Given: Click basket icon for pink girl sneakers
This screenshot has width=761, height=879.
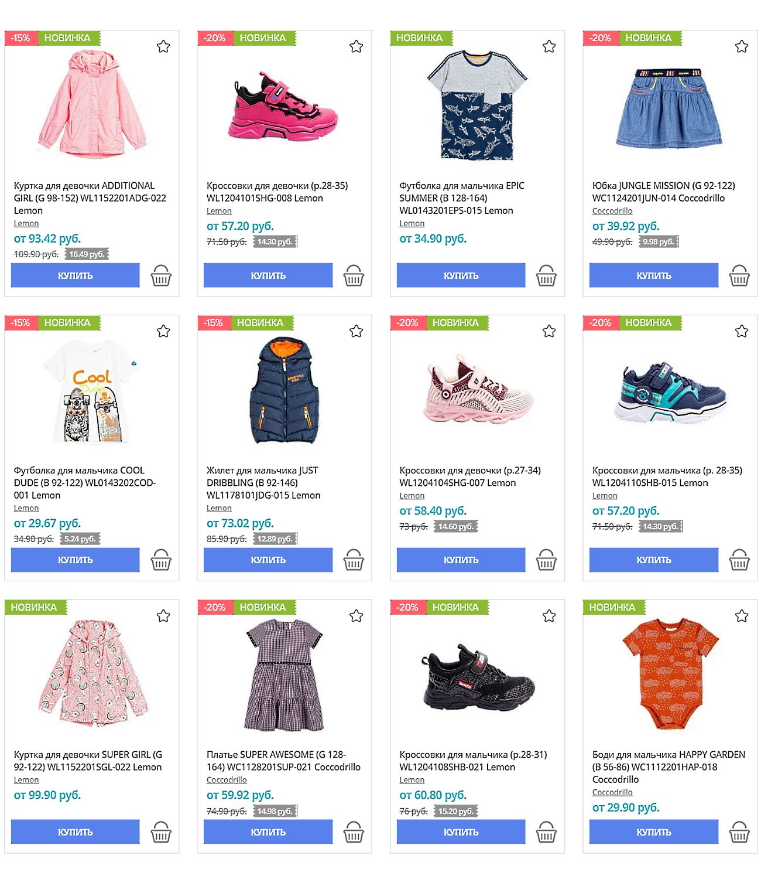Looking at the screenshot, I should click(x=354, y=275).
